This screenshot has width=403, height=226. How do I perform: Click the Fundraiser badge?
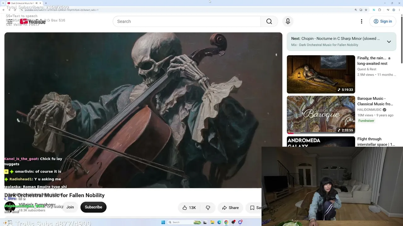coord(366,121)
